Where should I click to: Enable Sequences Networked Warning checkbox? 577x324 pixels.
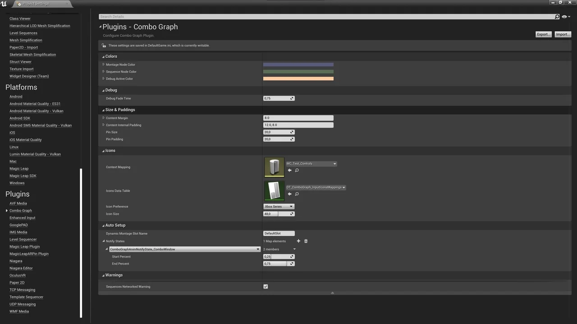pos(266,286)
